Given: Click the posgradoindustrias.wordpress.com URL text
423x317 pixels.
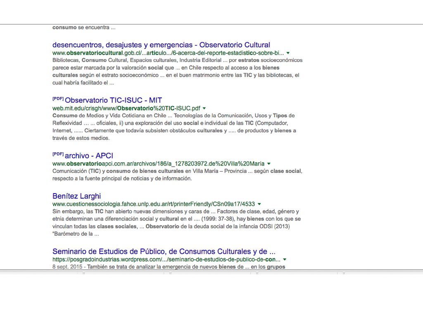Looking at the screenshot, I should coord(166,259).
